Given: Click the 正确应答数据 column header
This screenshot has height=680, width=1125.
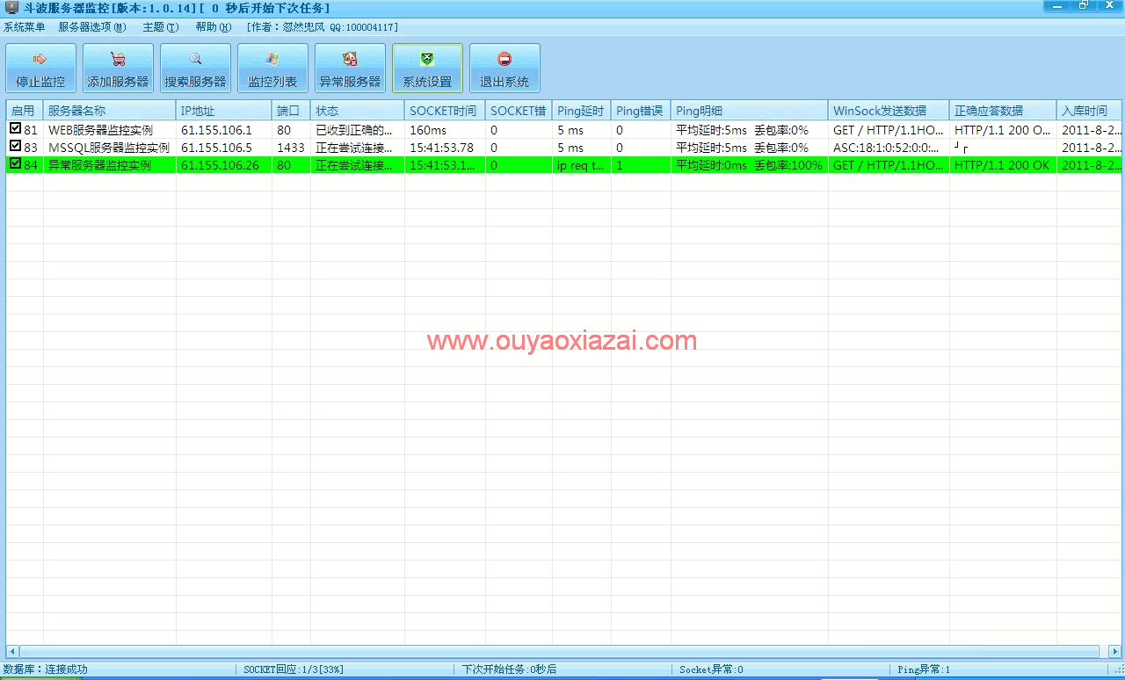Looking at the screenshot, I should point(1003,111).
